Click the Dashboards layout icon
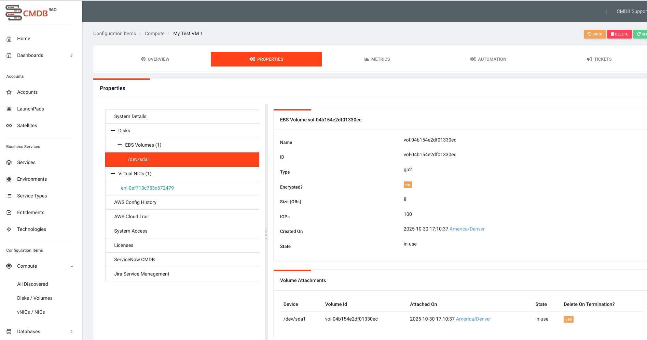 tap(9, 56)
